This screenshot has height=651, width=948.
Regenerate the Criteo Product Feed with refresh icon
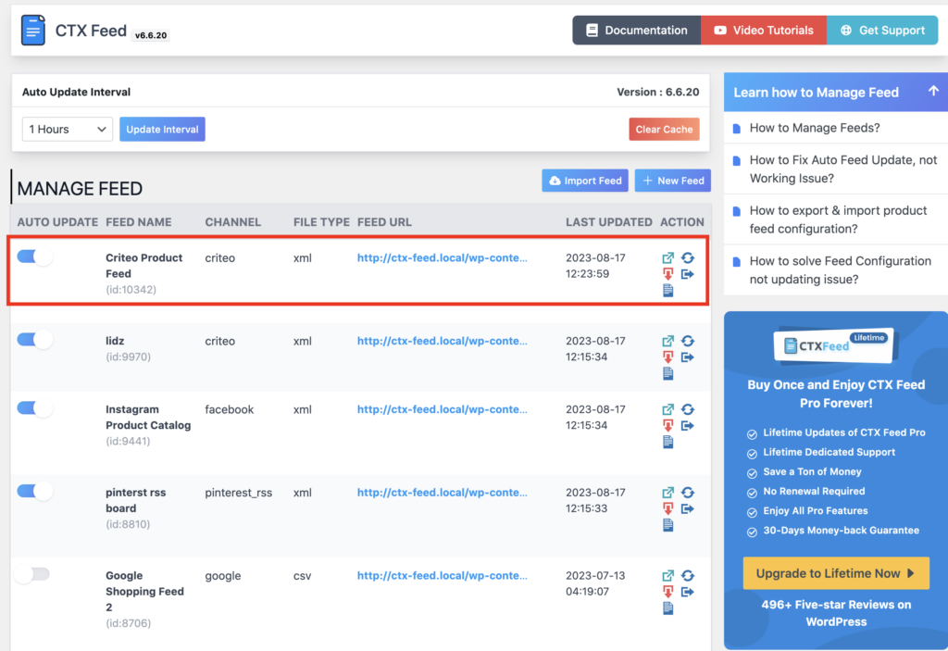click(x=688, y=257)
